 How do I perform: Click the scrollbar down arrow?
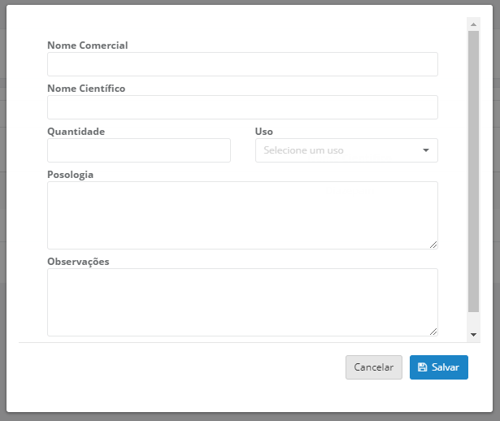click(x=473, y=334)
